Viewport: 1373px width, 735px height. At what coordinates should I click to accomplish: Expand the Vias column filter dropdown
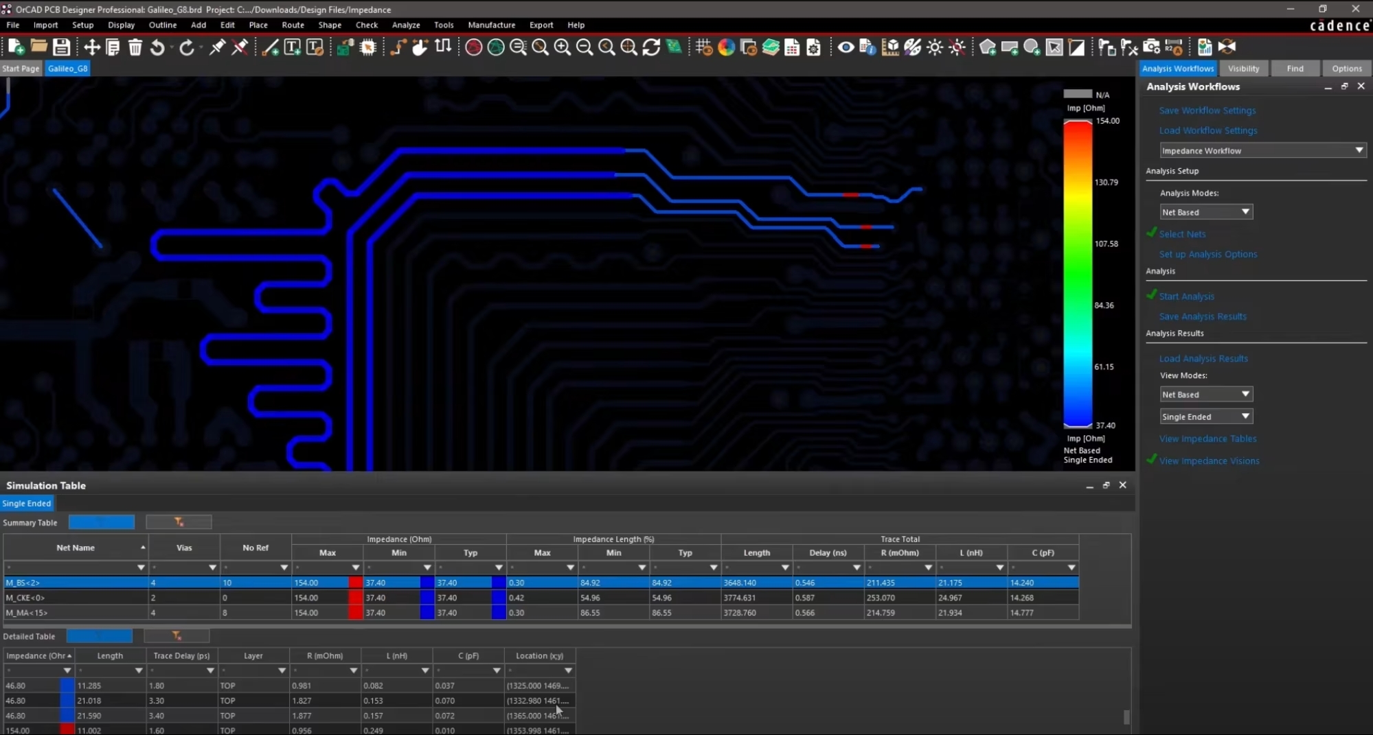(x=212, y=568)
